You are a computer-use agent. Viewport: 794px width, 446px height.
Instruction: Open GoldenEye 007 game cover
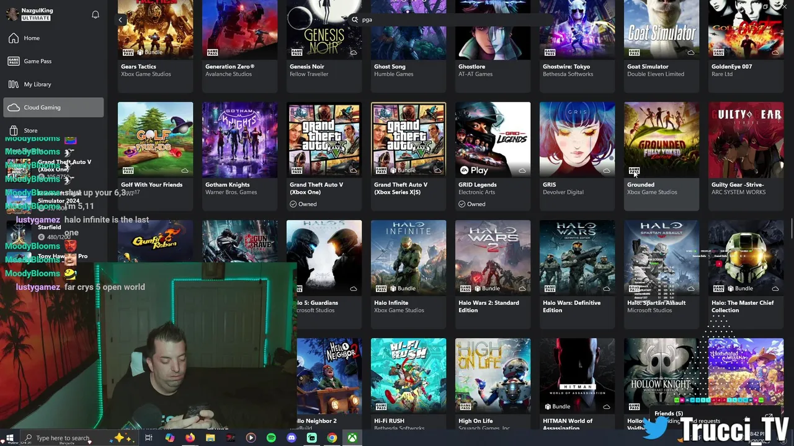[x=746, y=29]
